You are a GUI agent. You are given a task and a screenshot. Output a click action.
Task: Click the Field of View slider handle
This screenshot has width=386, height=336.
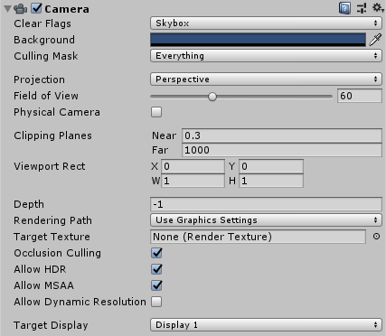tap(212, 97)
